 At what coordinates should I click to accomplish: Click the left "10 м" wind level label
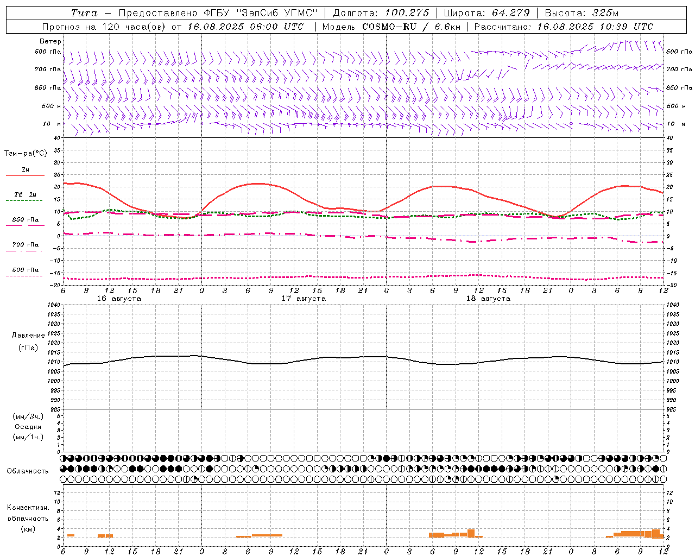point(52,124)
